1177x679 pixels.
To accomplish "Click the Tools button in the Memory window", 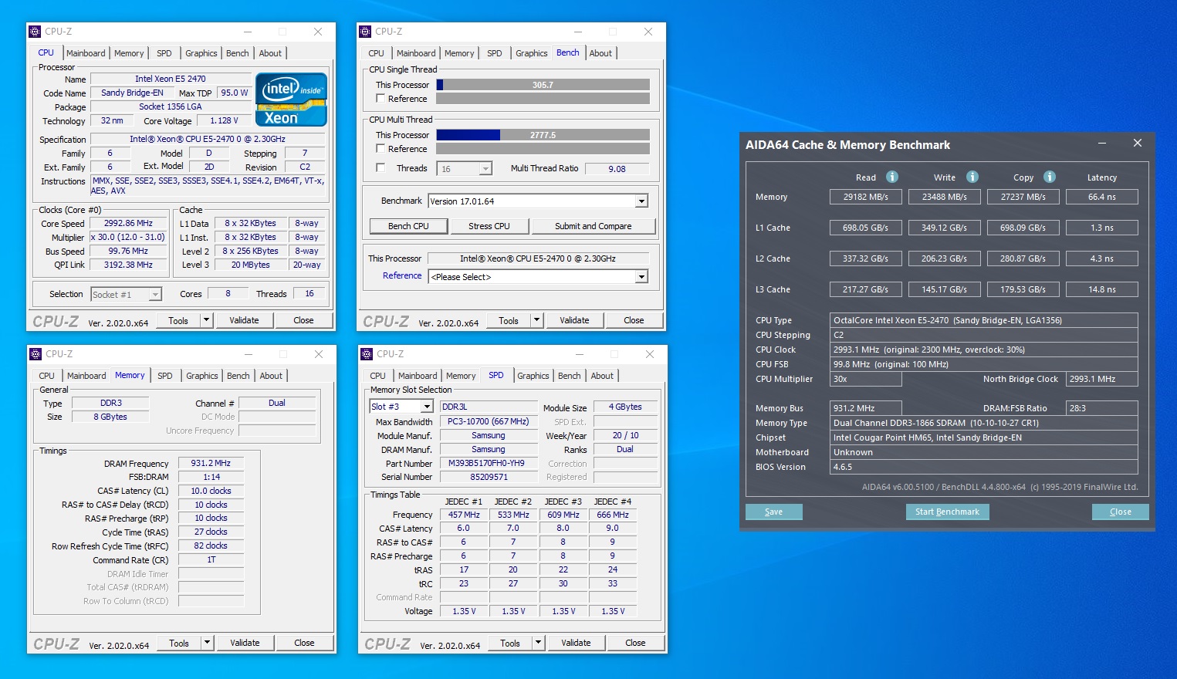I will (179, 643).
